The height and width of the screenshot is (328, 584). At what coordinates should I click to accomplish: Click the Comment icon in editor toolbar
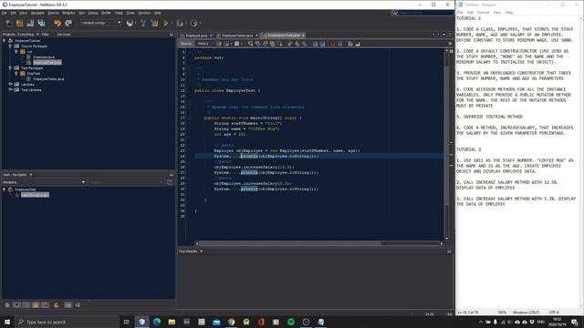[350, 44]
